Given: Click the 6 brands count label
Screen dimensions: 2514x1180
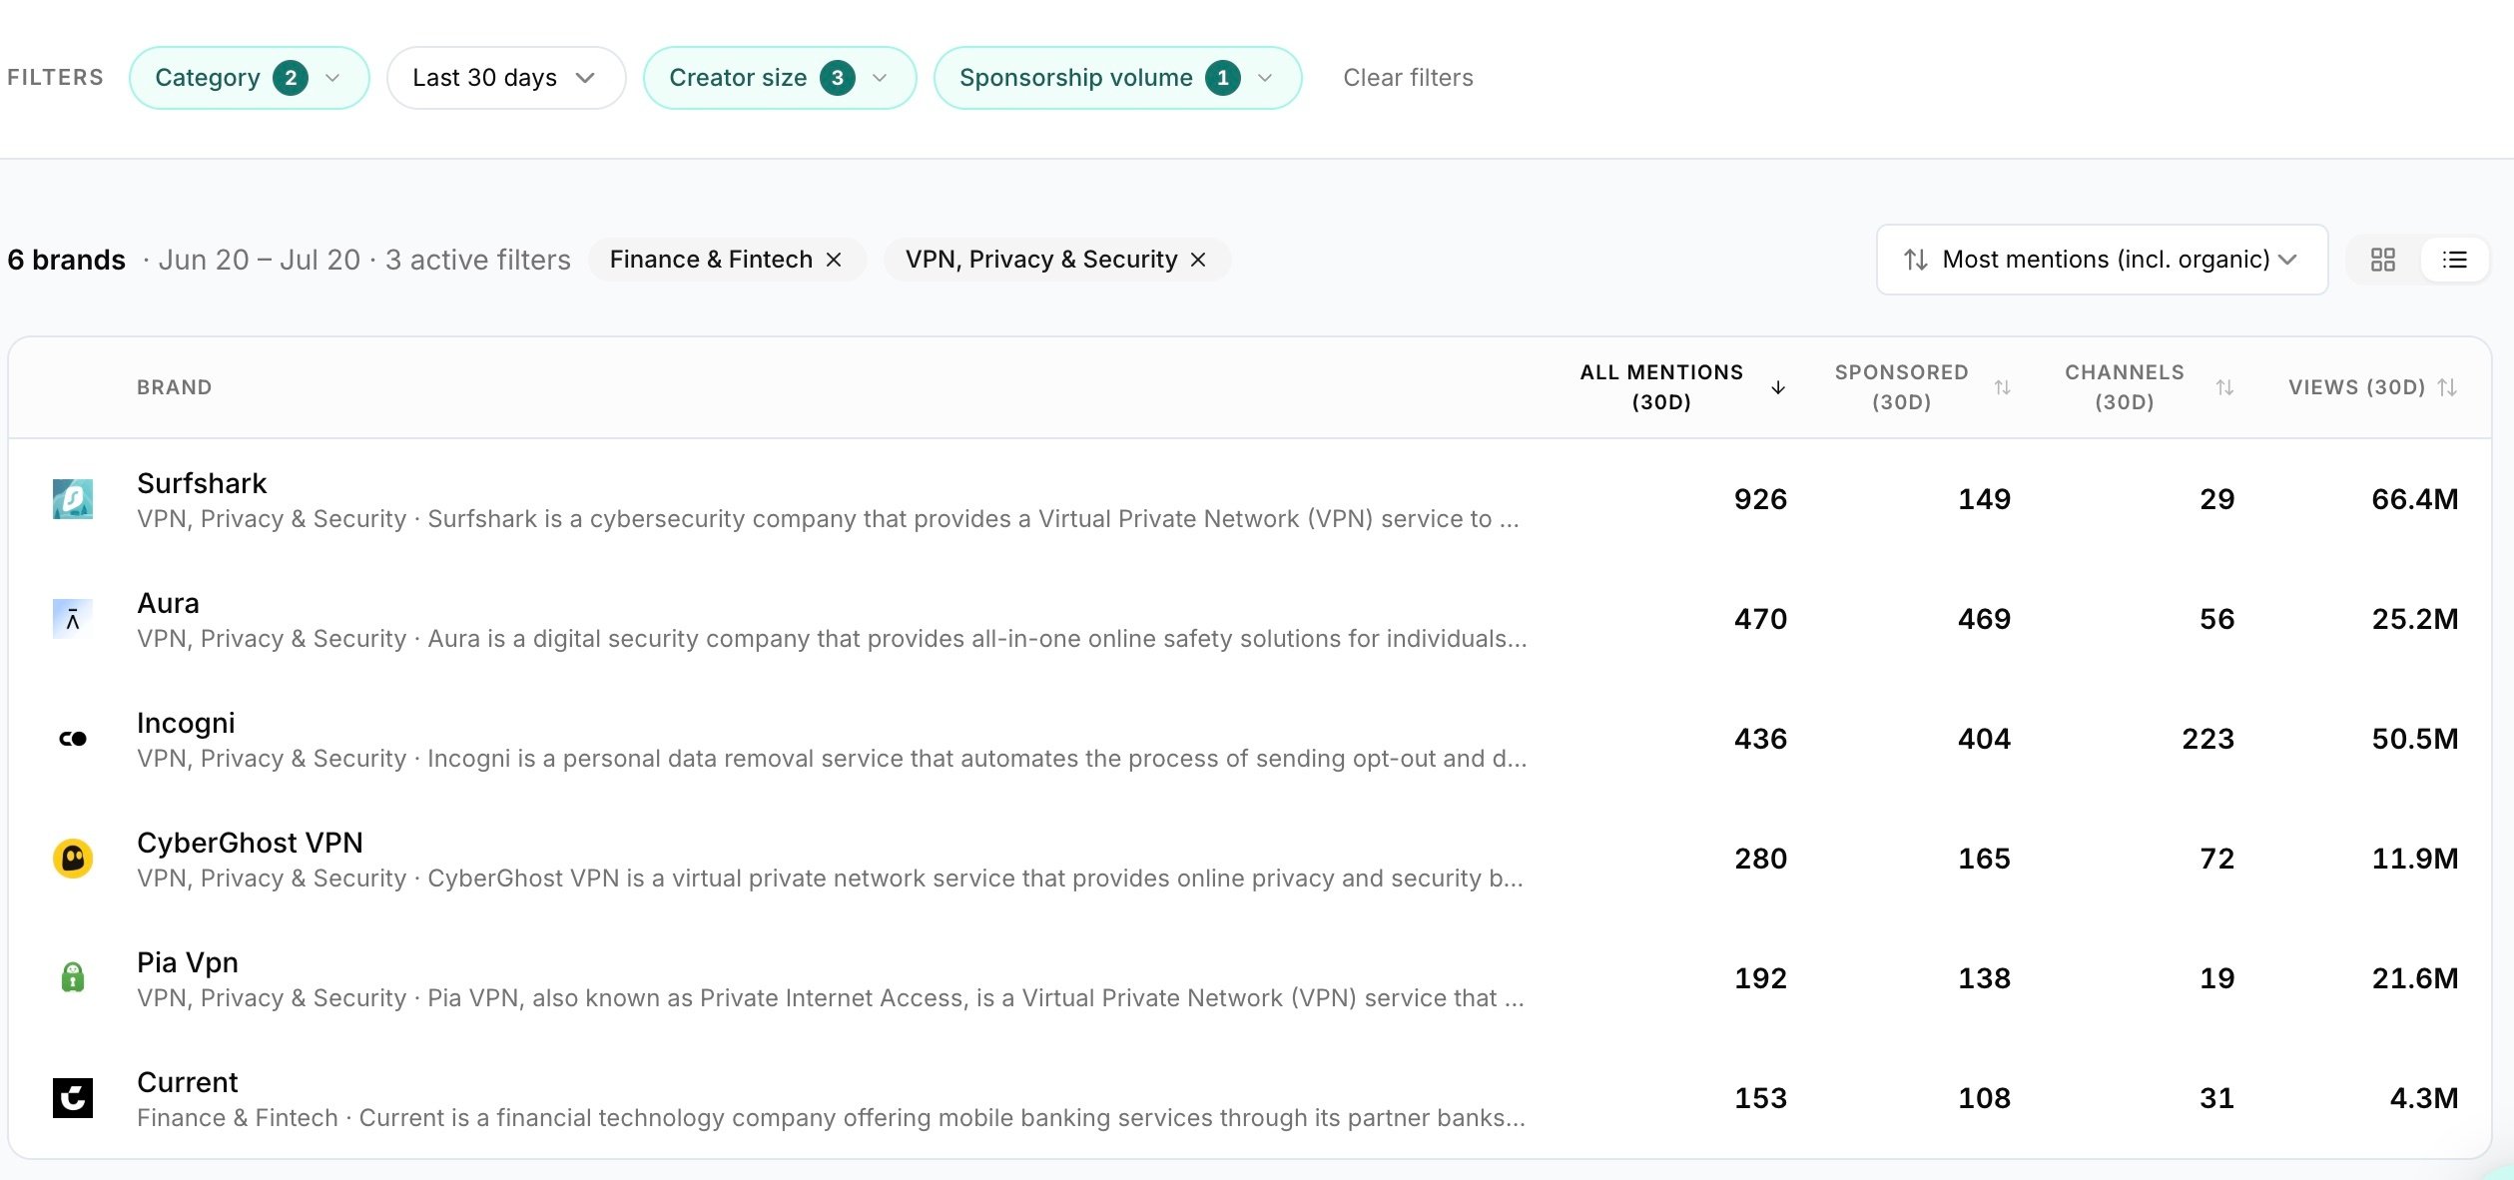Looking at the screenshot, I should (66, 260).
